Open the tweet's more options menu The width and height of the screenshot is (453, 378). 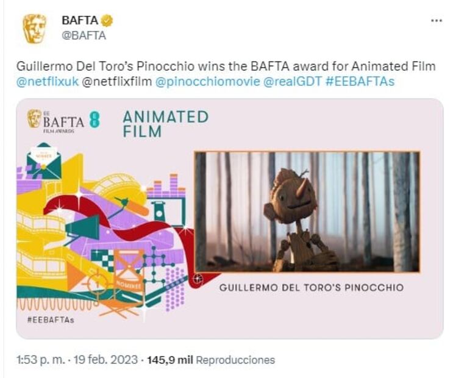(x=436, y=21)
